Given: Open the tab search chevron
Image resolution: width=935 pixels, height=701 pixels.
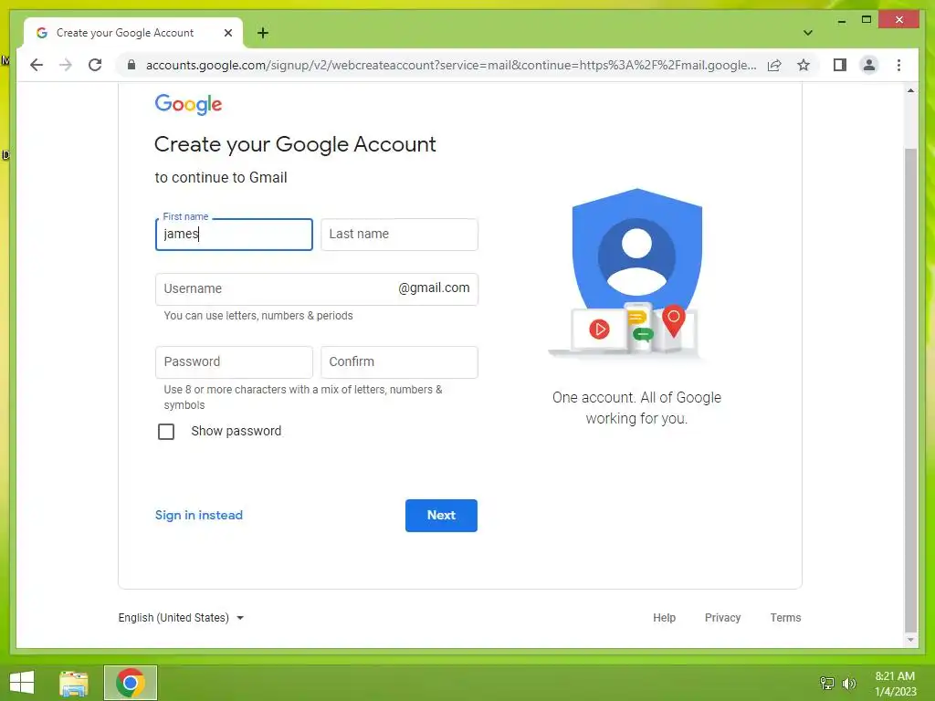Looking at the screenshot, I should click(x=807, y=33).
